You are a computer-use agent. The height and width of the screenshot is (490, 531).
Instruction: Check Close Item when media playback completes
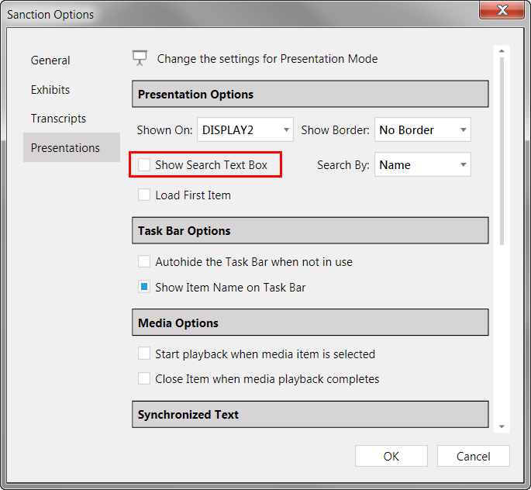click(144, 378)
